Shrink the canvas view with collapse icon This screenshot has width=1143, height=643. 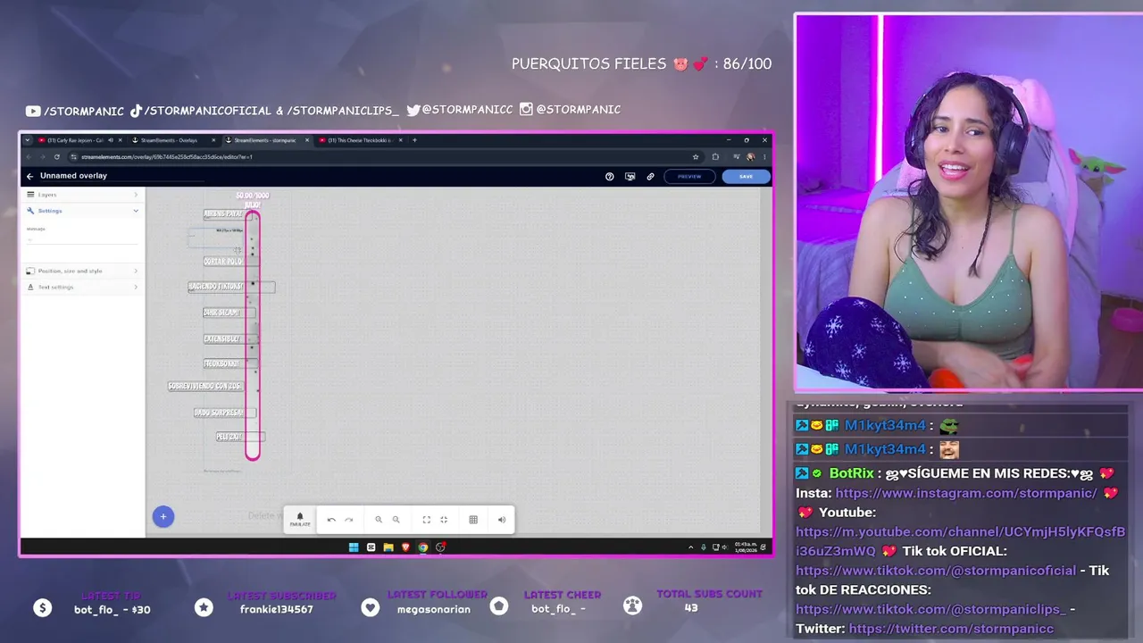tap(444, 520)
